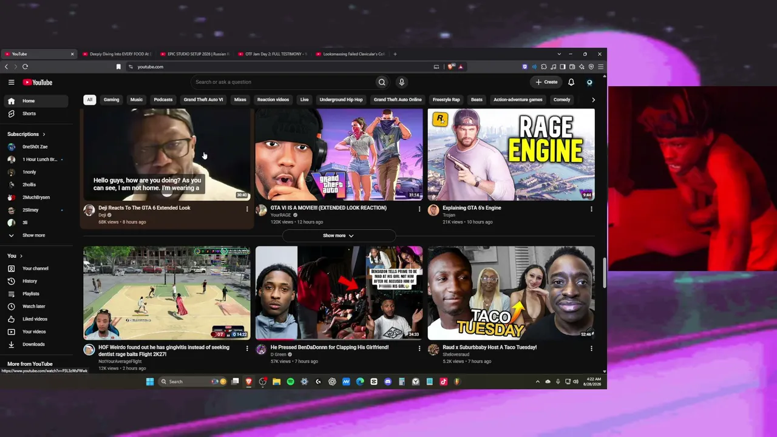Select the Grand Theft Auto VI chip
The width and height of the screenshot is (777, 437).
(203, 100)
